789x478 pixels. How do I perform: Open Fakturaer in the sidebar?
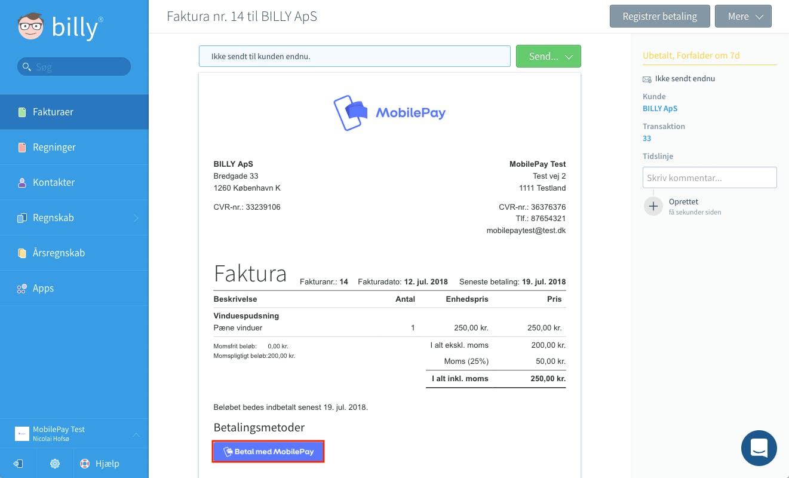pos(53,112)
